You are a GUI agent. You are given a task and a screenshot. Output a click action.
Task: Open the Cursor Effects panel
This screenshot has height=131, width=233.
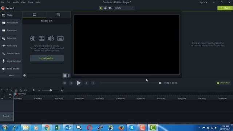(11, 53)
